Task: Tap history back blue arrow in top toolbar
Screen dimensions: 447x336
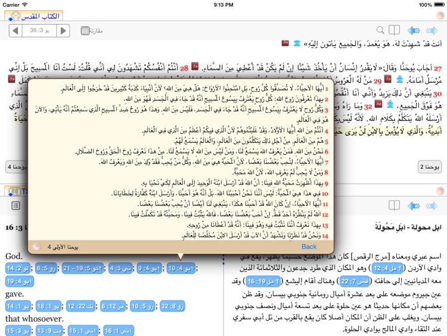Action: click(414, 30)
